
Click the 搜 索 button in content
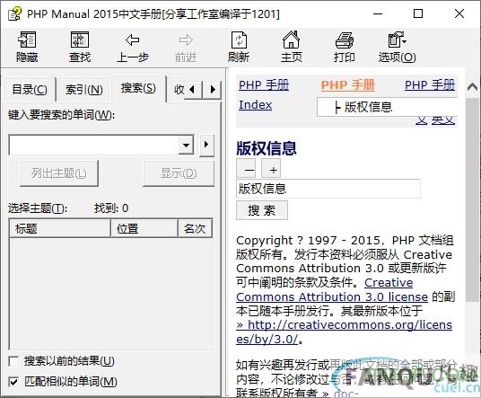coord(262,210)
